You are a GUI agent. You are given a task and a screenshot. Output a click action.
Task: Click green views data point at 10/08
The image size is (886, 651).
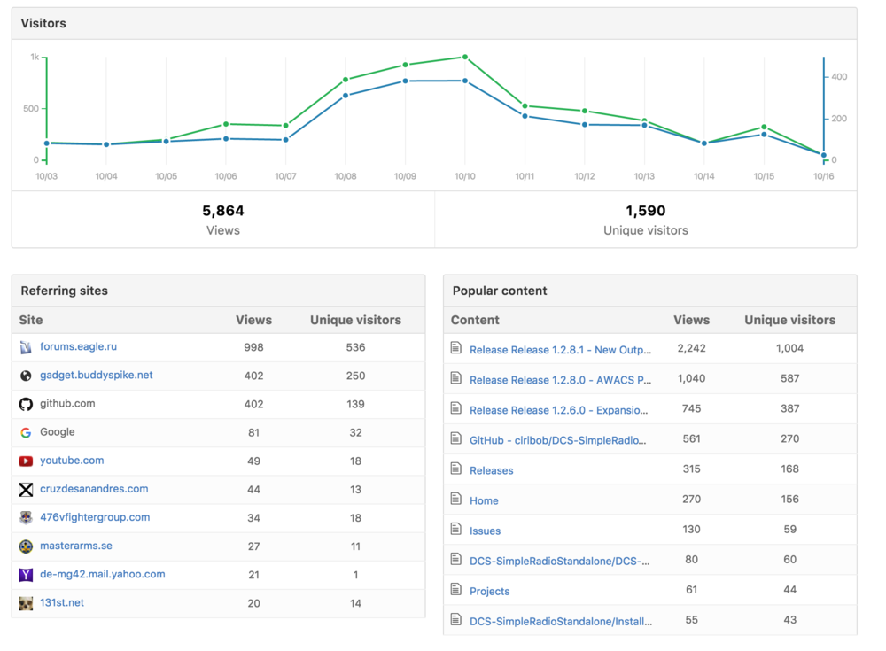[x=346, y=80]
